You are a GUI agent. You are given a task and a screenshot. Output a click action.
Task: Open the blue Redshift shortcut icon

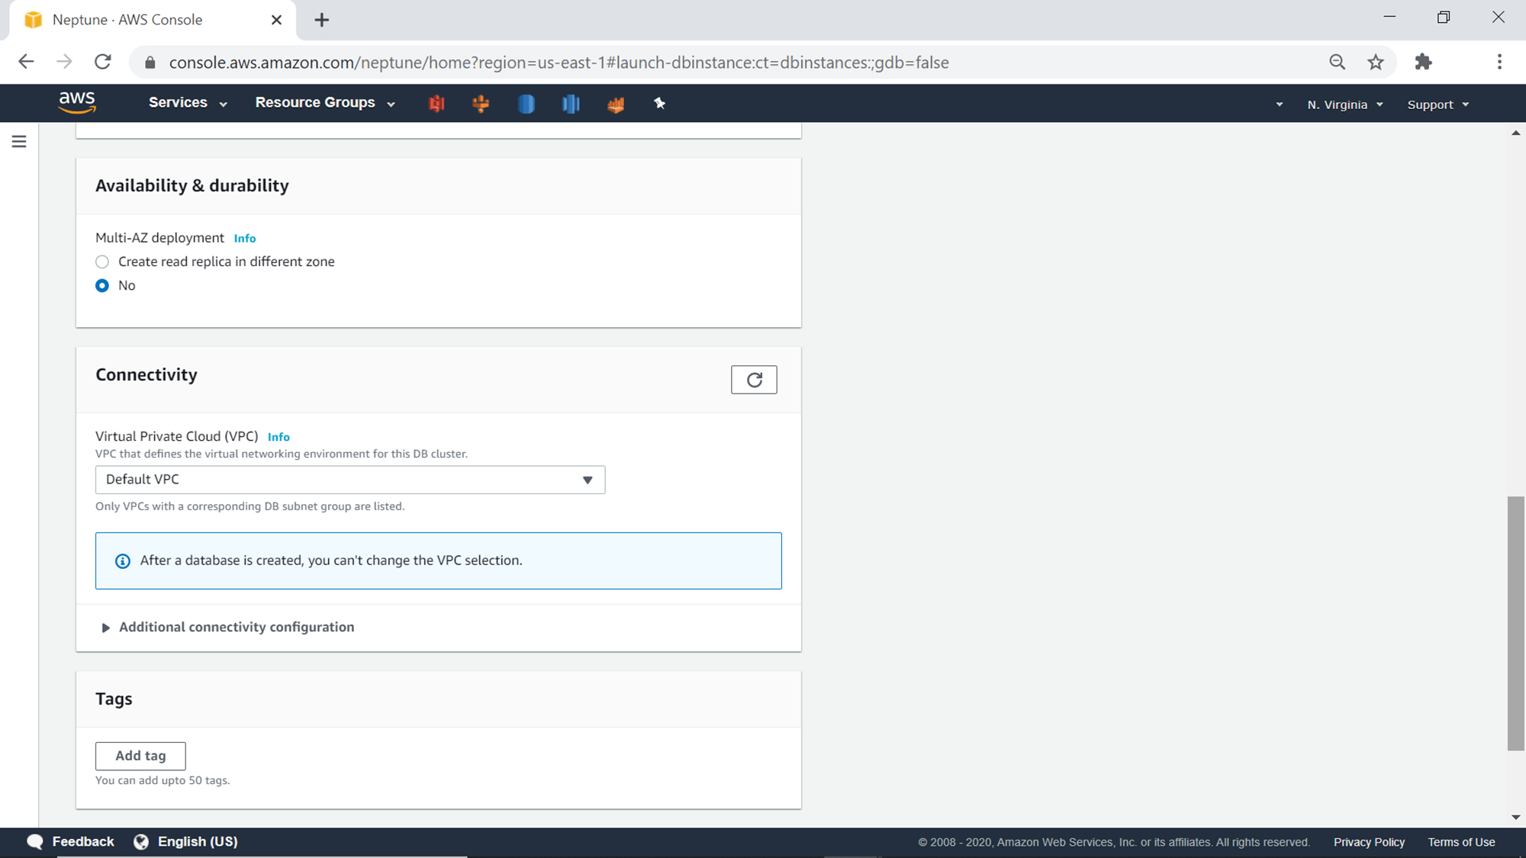pos(571,104)
